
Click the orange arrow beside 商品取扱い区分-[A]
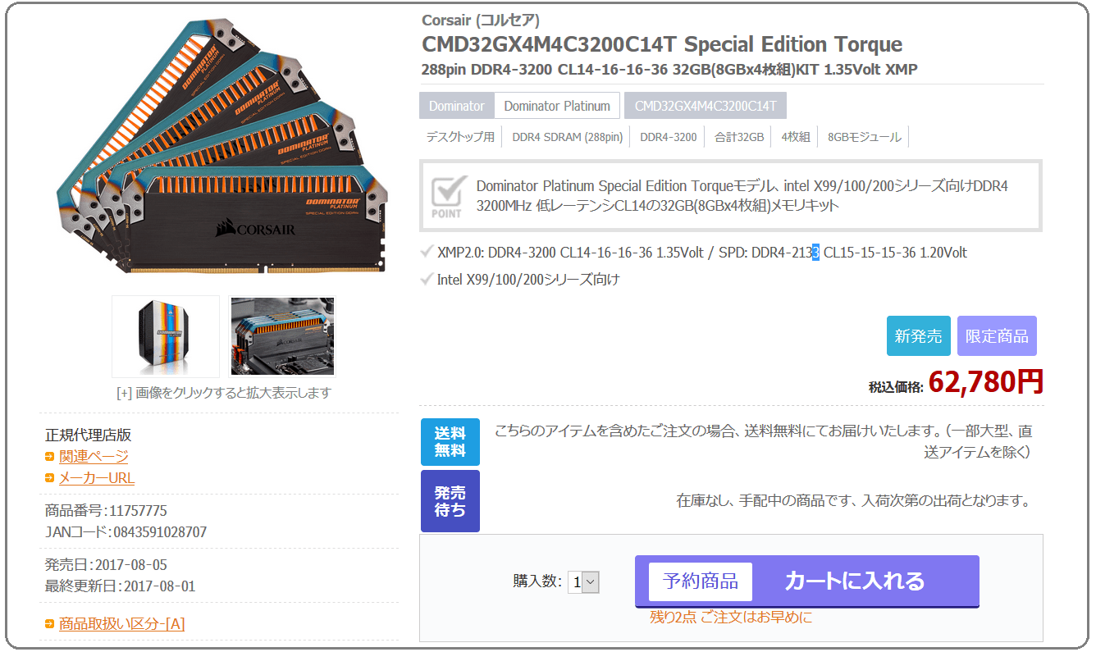(50, 624)
